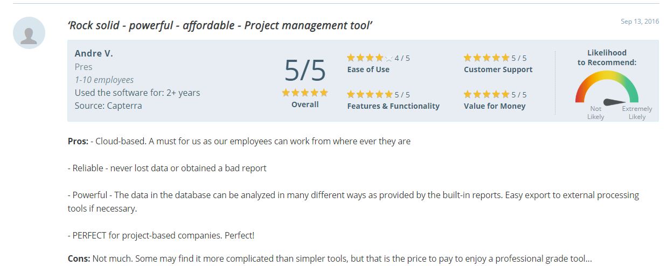Screen dimensions: 667x266
Task: Click the reviewer avatar placeholder icon
Action: (x=29, y=33)
